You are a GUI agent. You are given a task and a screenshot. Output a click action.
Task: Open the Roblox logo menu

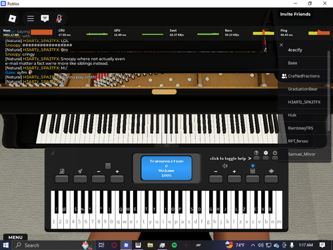(x=12, y=19)
